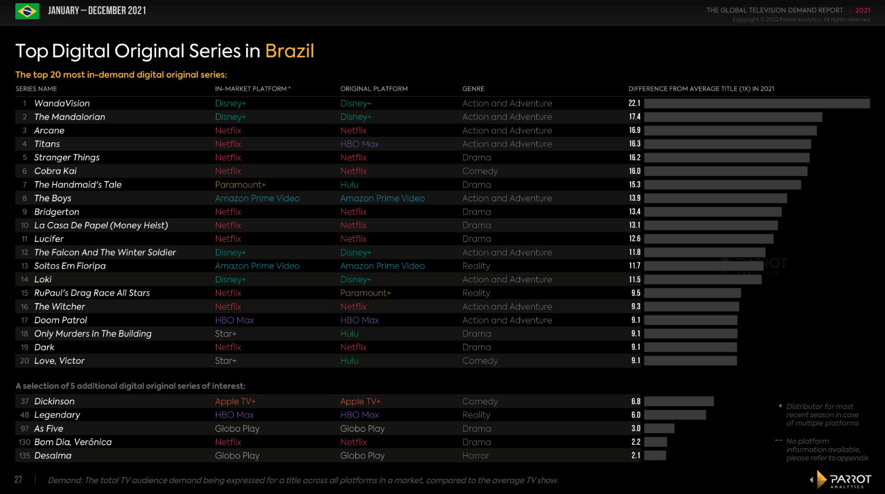Click the IN-MARKET PLATFORM column header
The height and width of the screenshot is (494, 885).
252,89
